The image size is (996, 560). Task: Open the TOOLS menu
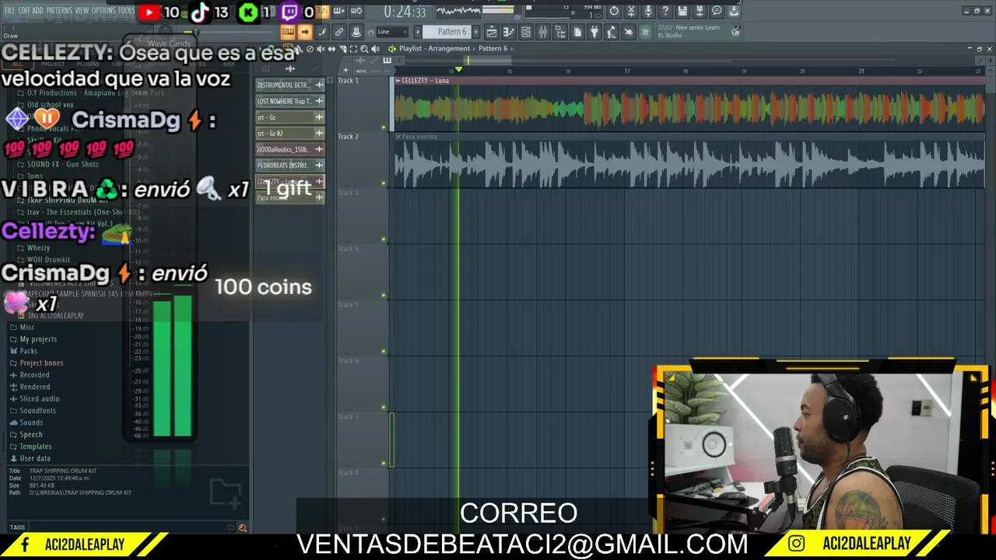point(126,11)
